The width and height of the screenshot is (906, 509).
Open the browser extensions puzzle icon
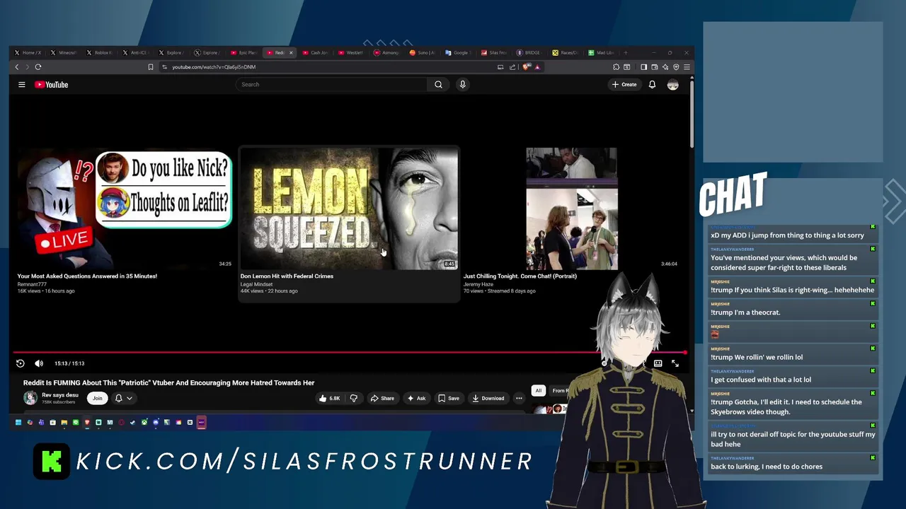(616, 67)
